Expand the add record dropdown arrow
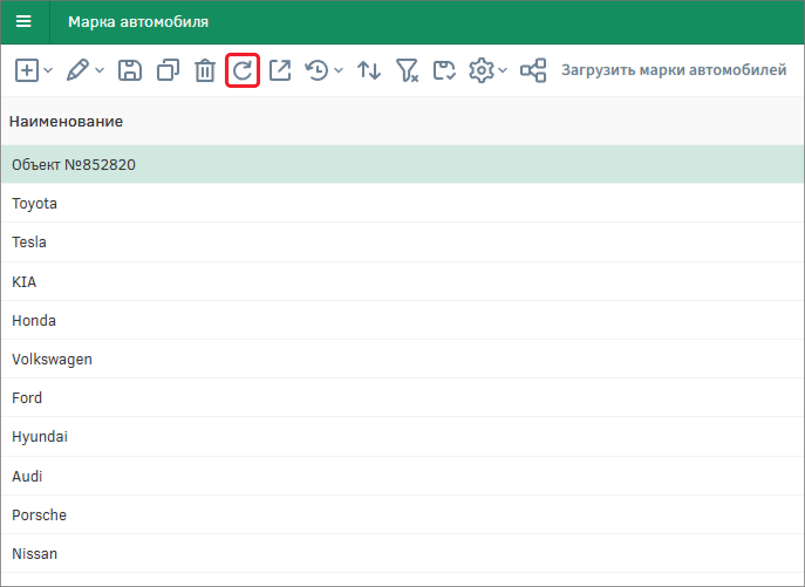 click(x=49, y=70)
